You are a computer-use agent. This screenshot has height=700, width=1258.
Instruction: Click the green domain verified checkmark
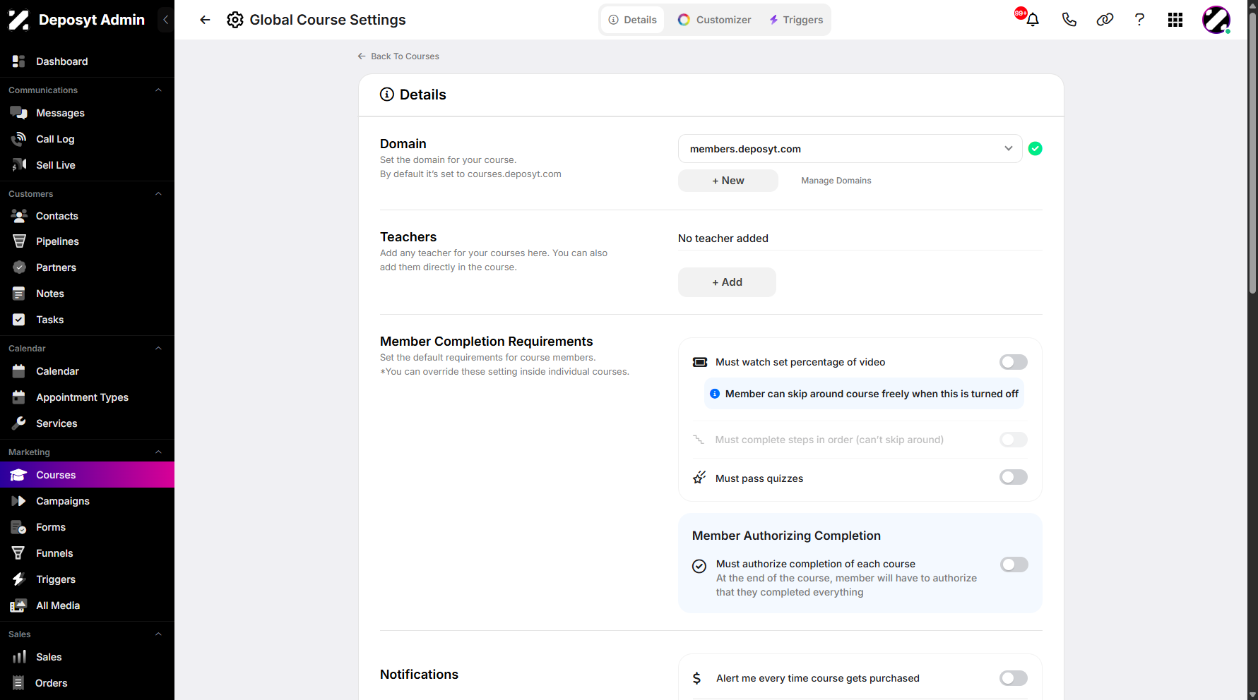coord(1036,149)
